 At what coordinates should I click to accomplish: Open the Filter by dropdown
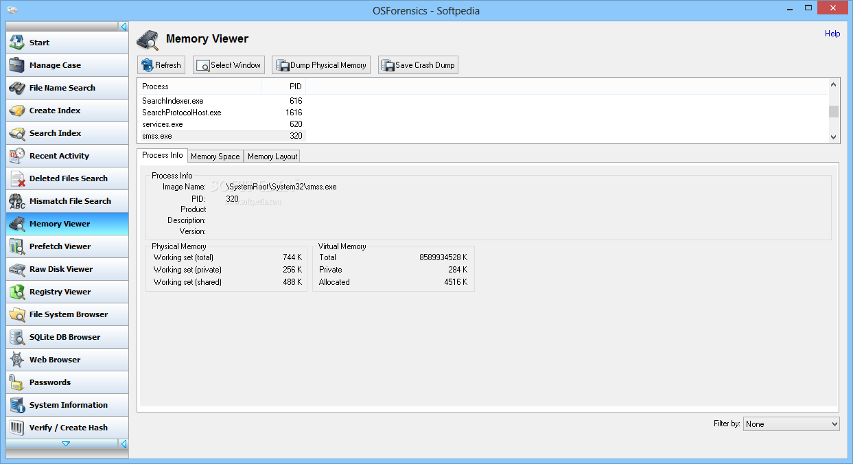pyautogui.click(x=791, y=424)
